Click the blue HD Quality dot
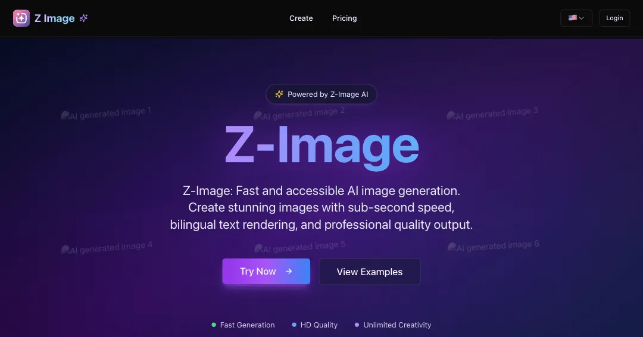 (x=294, y=325)
